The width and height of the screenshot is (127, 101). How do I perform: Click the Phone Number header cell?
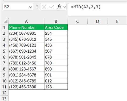point(26,27)
